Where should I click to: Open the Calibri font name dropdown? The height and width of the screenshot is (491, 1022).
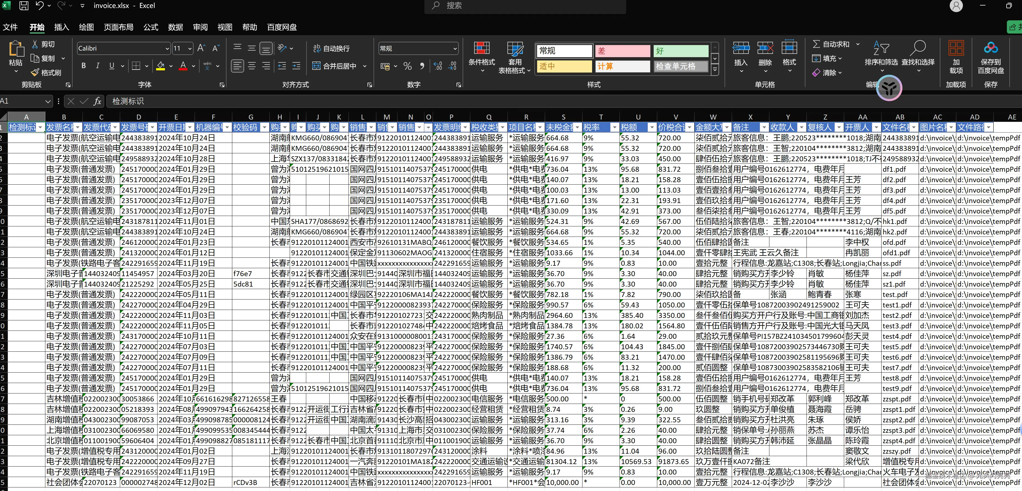pyautogui.click(x=167, y=48)
